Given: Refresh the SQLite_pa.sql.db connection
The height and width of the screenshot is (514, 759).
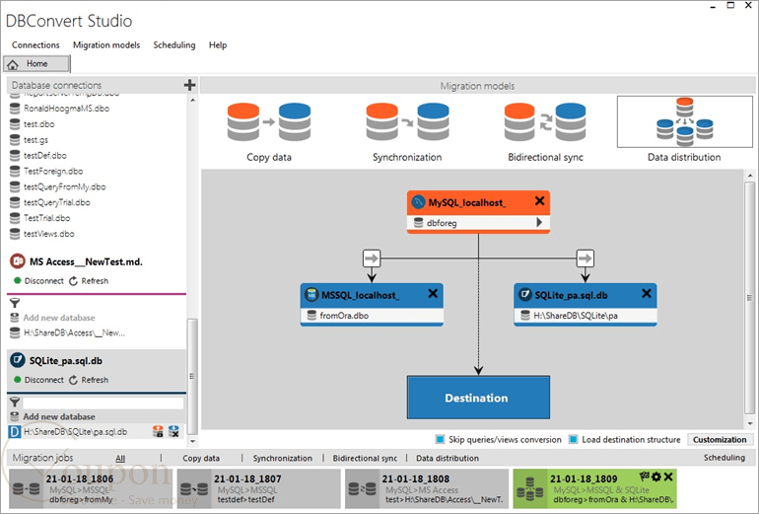Looking at the screenshot, I should [x=89, y=380].
